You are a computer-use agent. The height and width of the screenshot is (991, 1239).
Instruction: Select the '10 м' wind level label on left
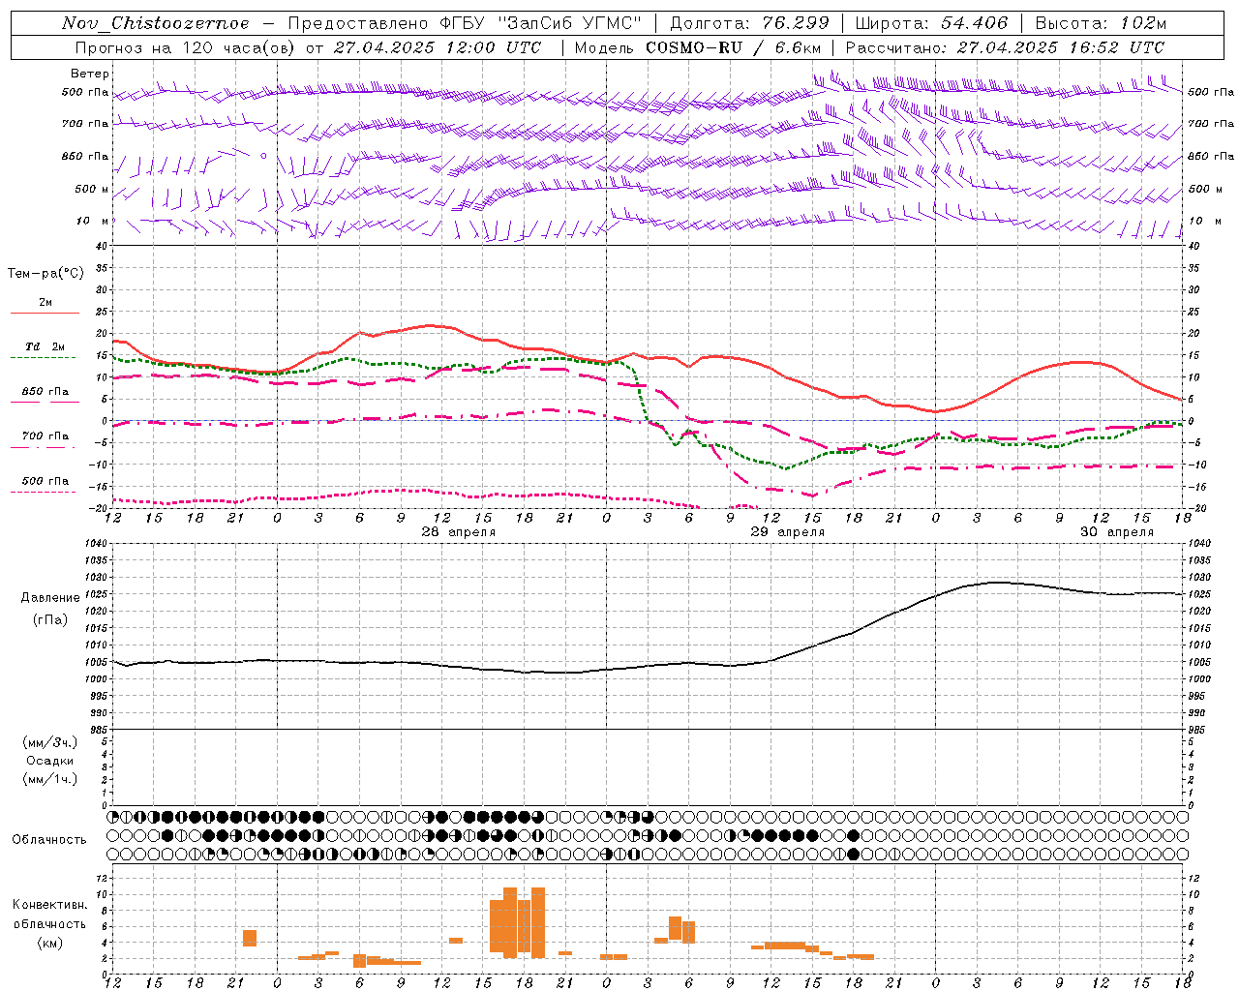tap(93, 221)
